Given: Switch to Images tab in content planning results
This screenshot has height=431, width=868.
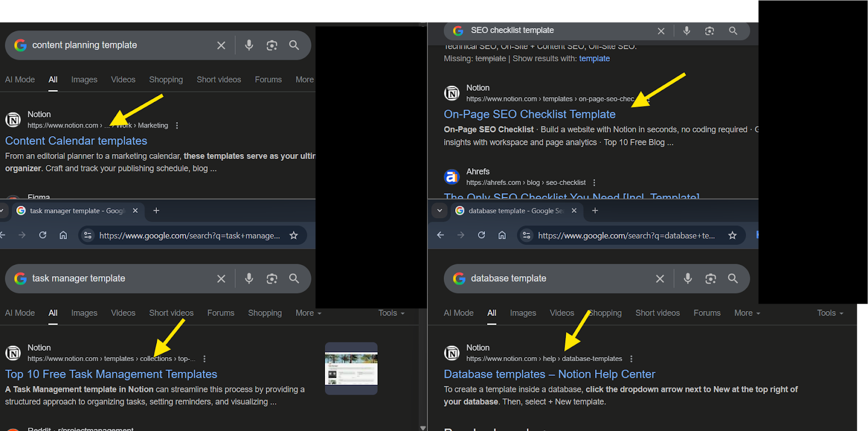Looking at the screenshot, I should (84, 80).
